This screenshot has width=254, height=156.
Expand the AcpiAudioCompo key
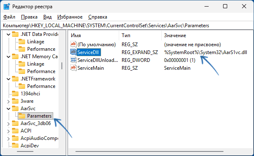8,139
